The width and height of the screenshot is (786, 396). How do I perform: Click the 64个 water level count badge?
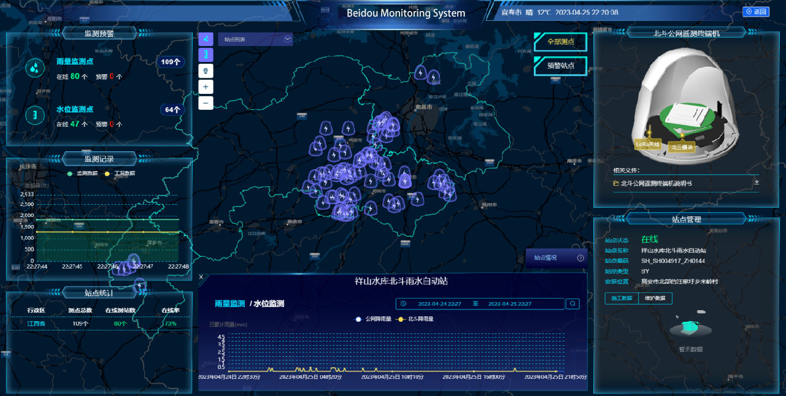point(172,110)
